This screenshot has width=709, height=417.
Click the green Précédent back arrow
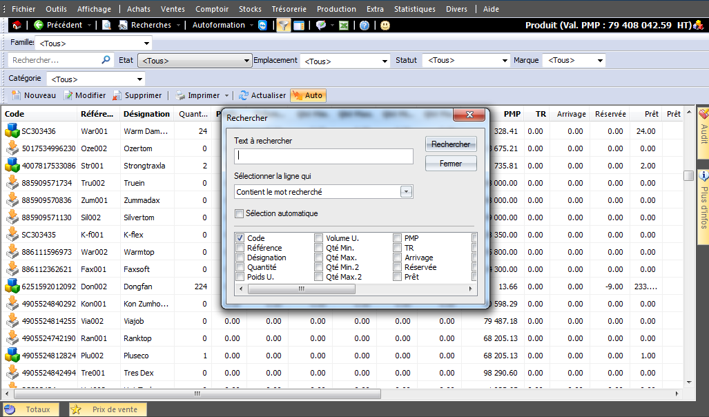[x=39, y=26]
